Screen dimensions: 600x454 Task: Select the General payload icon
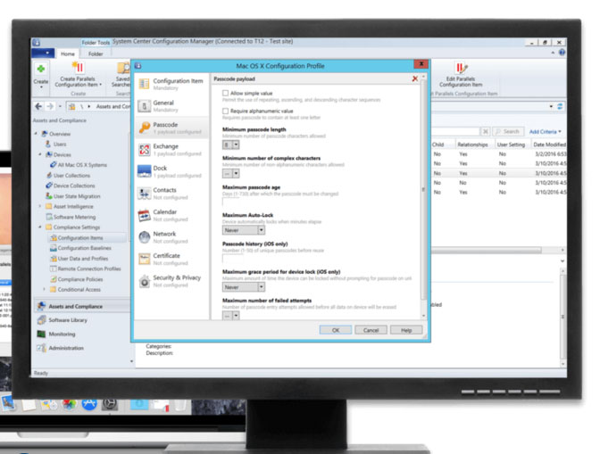tap(144, 106)
